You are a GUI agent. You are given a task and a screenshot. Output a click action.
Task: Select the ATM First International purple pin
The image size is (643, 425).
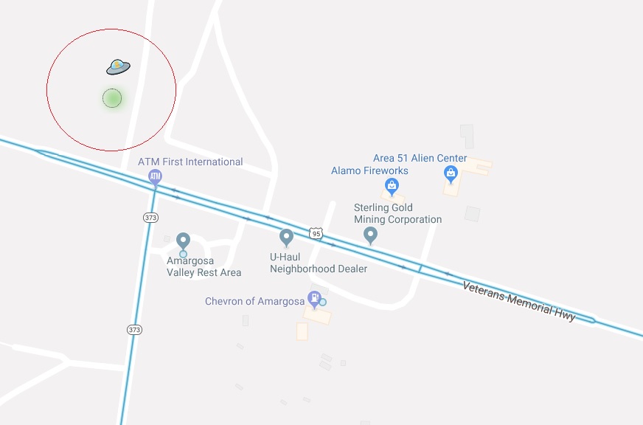(x=155, y=179)
